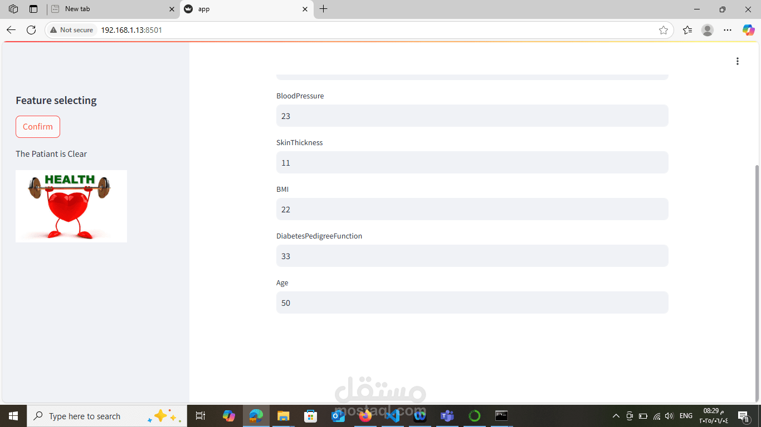The image size is (761, 427).
Task: Bookmark this page using the star icon
Action: 664,30
